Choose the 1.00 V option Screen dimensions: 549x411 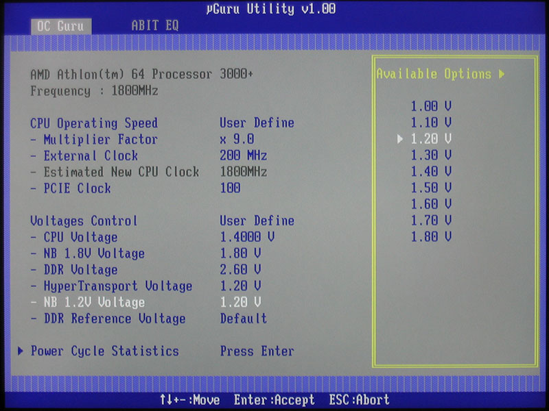[x=431, y=106]
